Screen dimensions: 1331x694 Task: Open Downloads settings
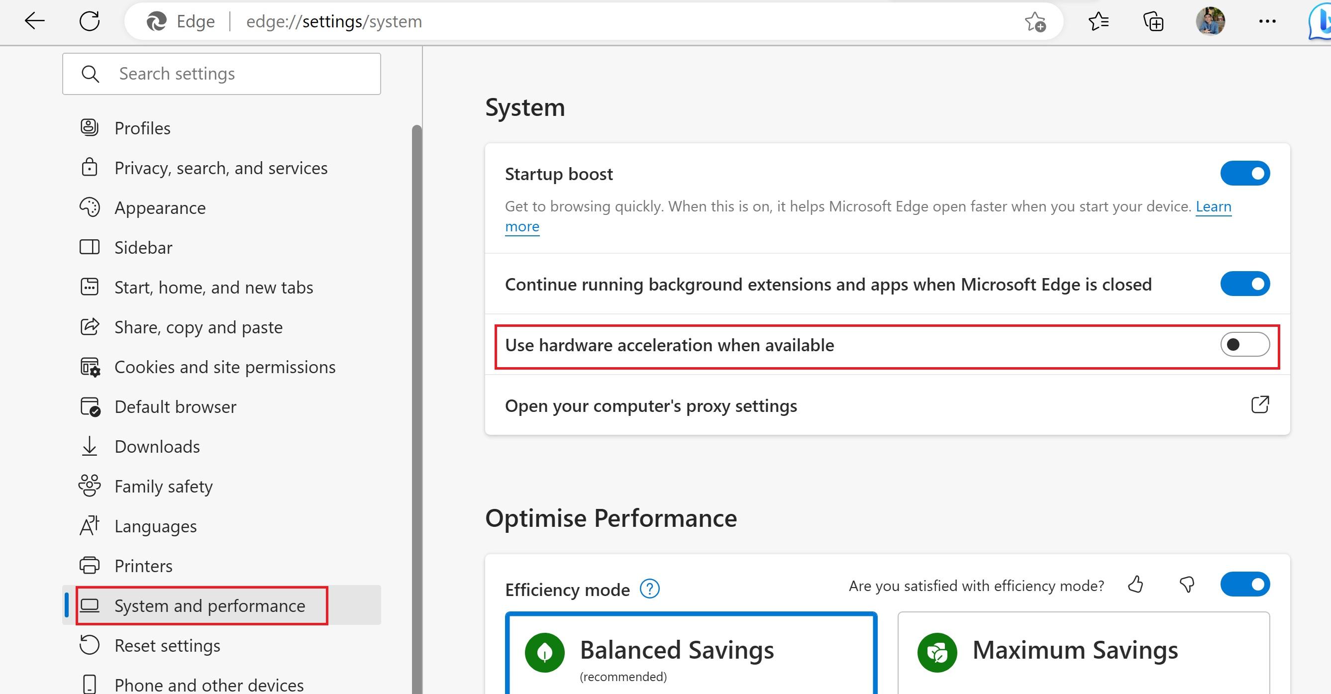click(221, 446)
